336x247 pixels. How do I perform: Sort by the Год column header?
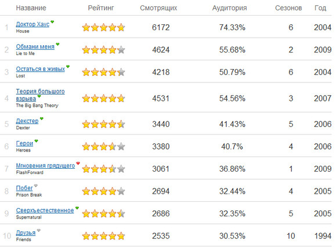coord(320,8)
